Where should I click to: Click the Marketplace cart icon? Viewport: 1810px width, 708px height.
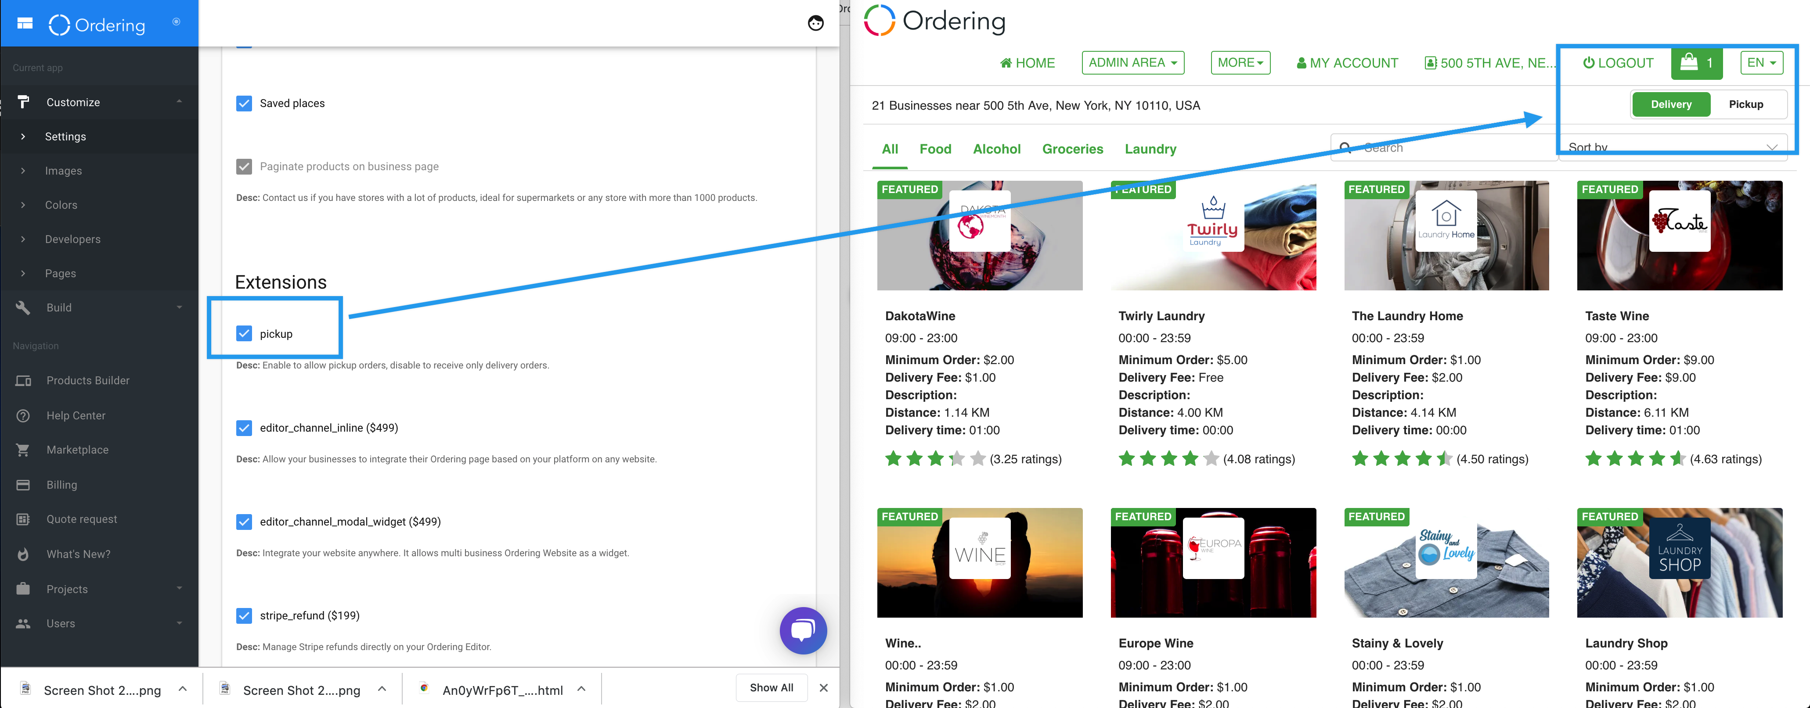(x=23, y=450)
